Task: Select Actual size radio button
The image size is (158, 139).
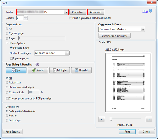Action: tap(7, 82)
